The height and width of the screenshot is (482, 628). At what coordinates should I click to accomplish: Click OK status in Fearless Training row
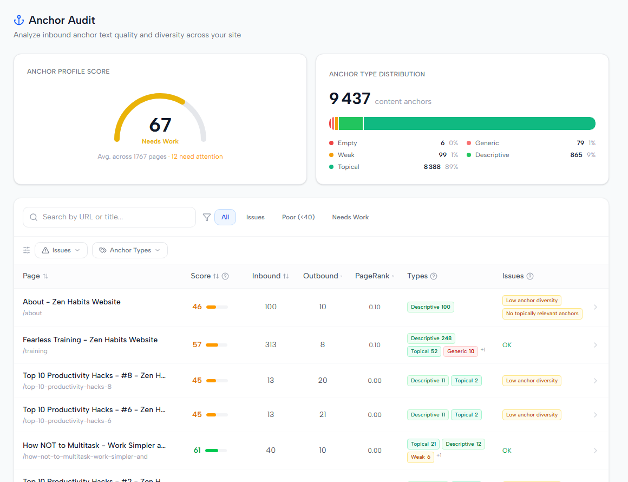point(507,345)
